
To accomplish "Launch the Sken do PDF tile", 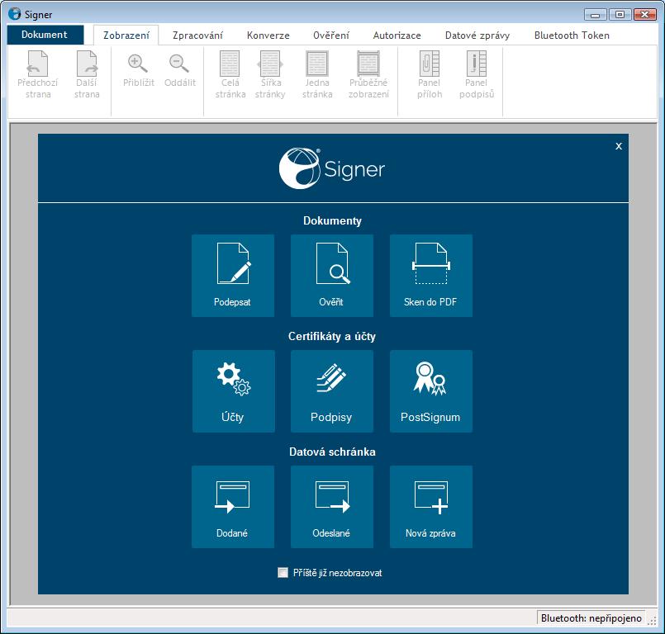I will tap(431, 276).
